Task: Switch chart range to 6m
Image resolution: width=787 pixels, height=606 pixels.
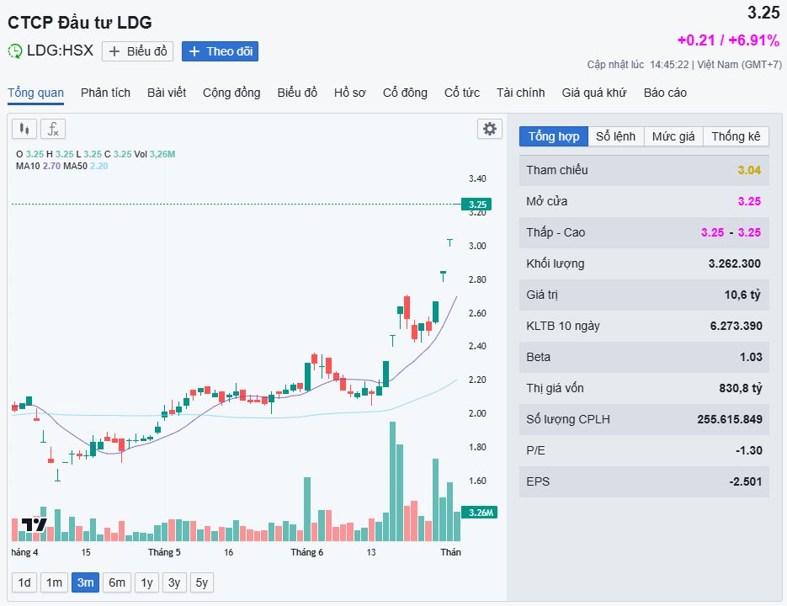Action: (x=117, y=582)
